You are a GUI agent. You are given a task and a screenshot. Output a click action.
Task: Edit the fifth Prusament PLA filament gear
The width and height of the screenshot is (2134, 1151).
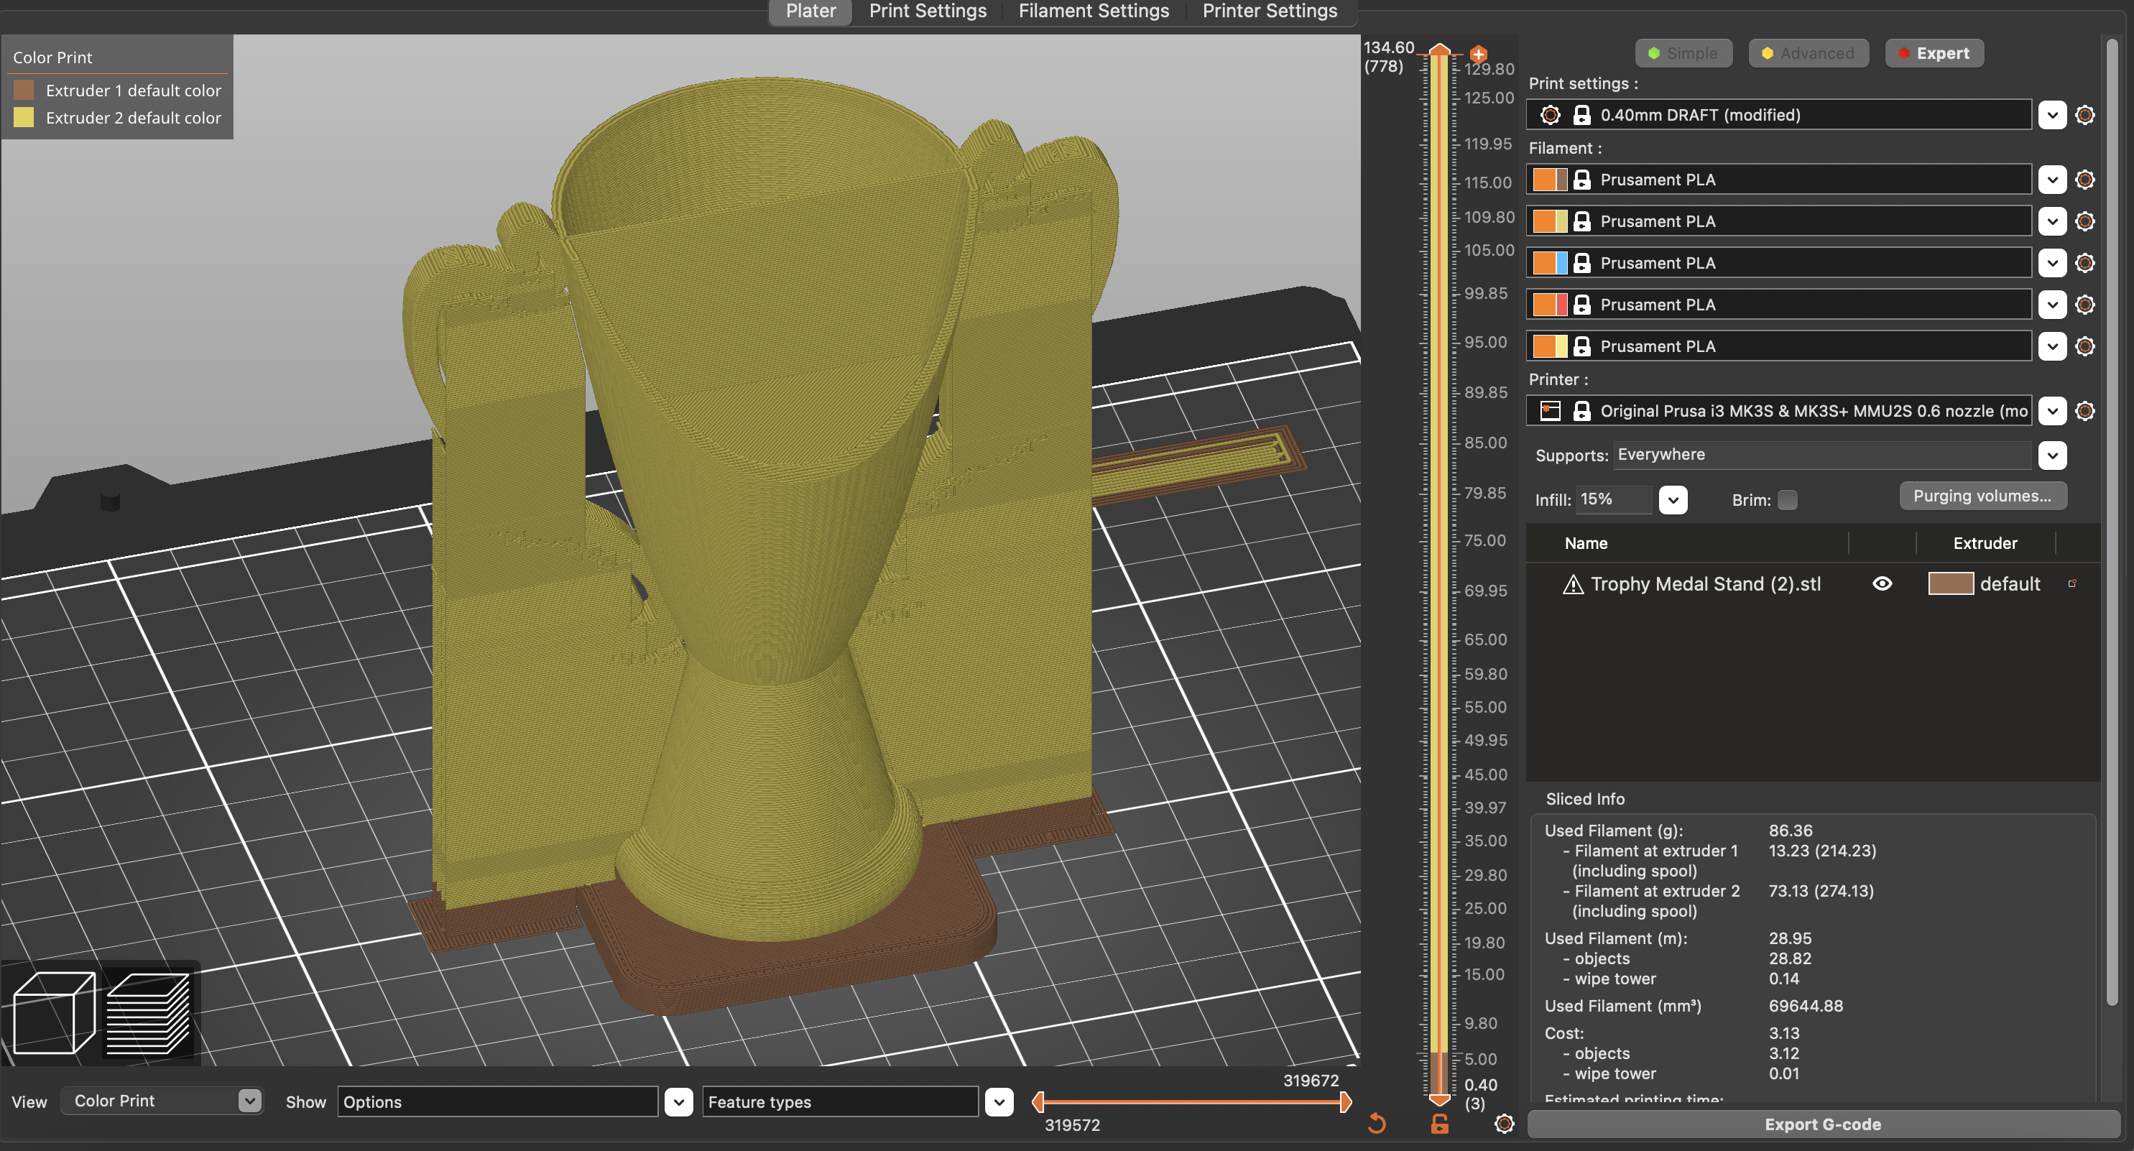(2085, 346)
